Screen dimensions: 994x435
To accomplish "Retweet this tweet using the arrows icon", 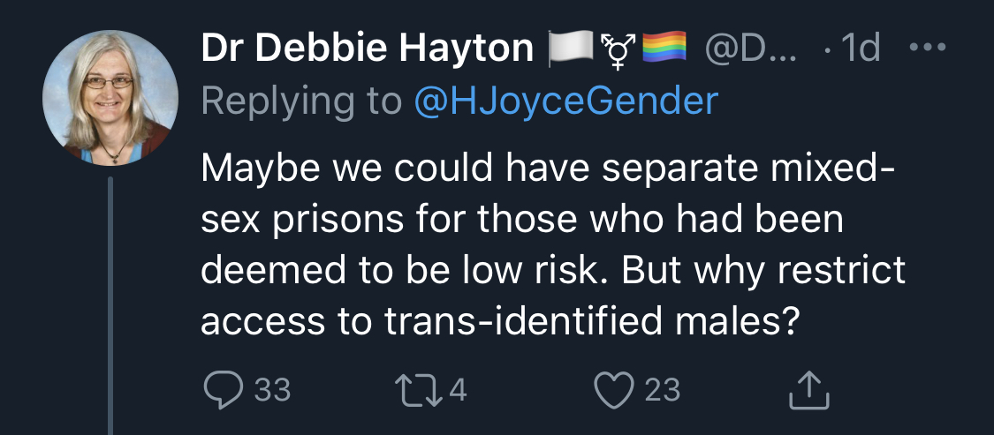I will coord(421,389).
